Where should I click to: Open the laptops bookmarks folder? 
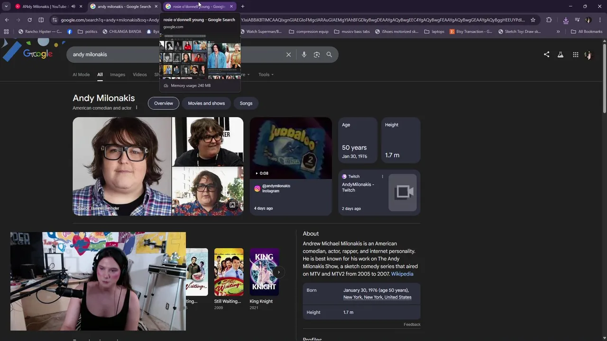(x=434, y=32)
